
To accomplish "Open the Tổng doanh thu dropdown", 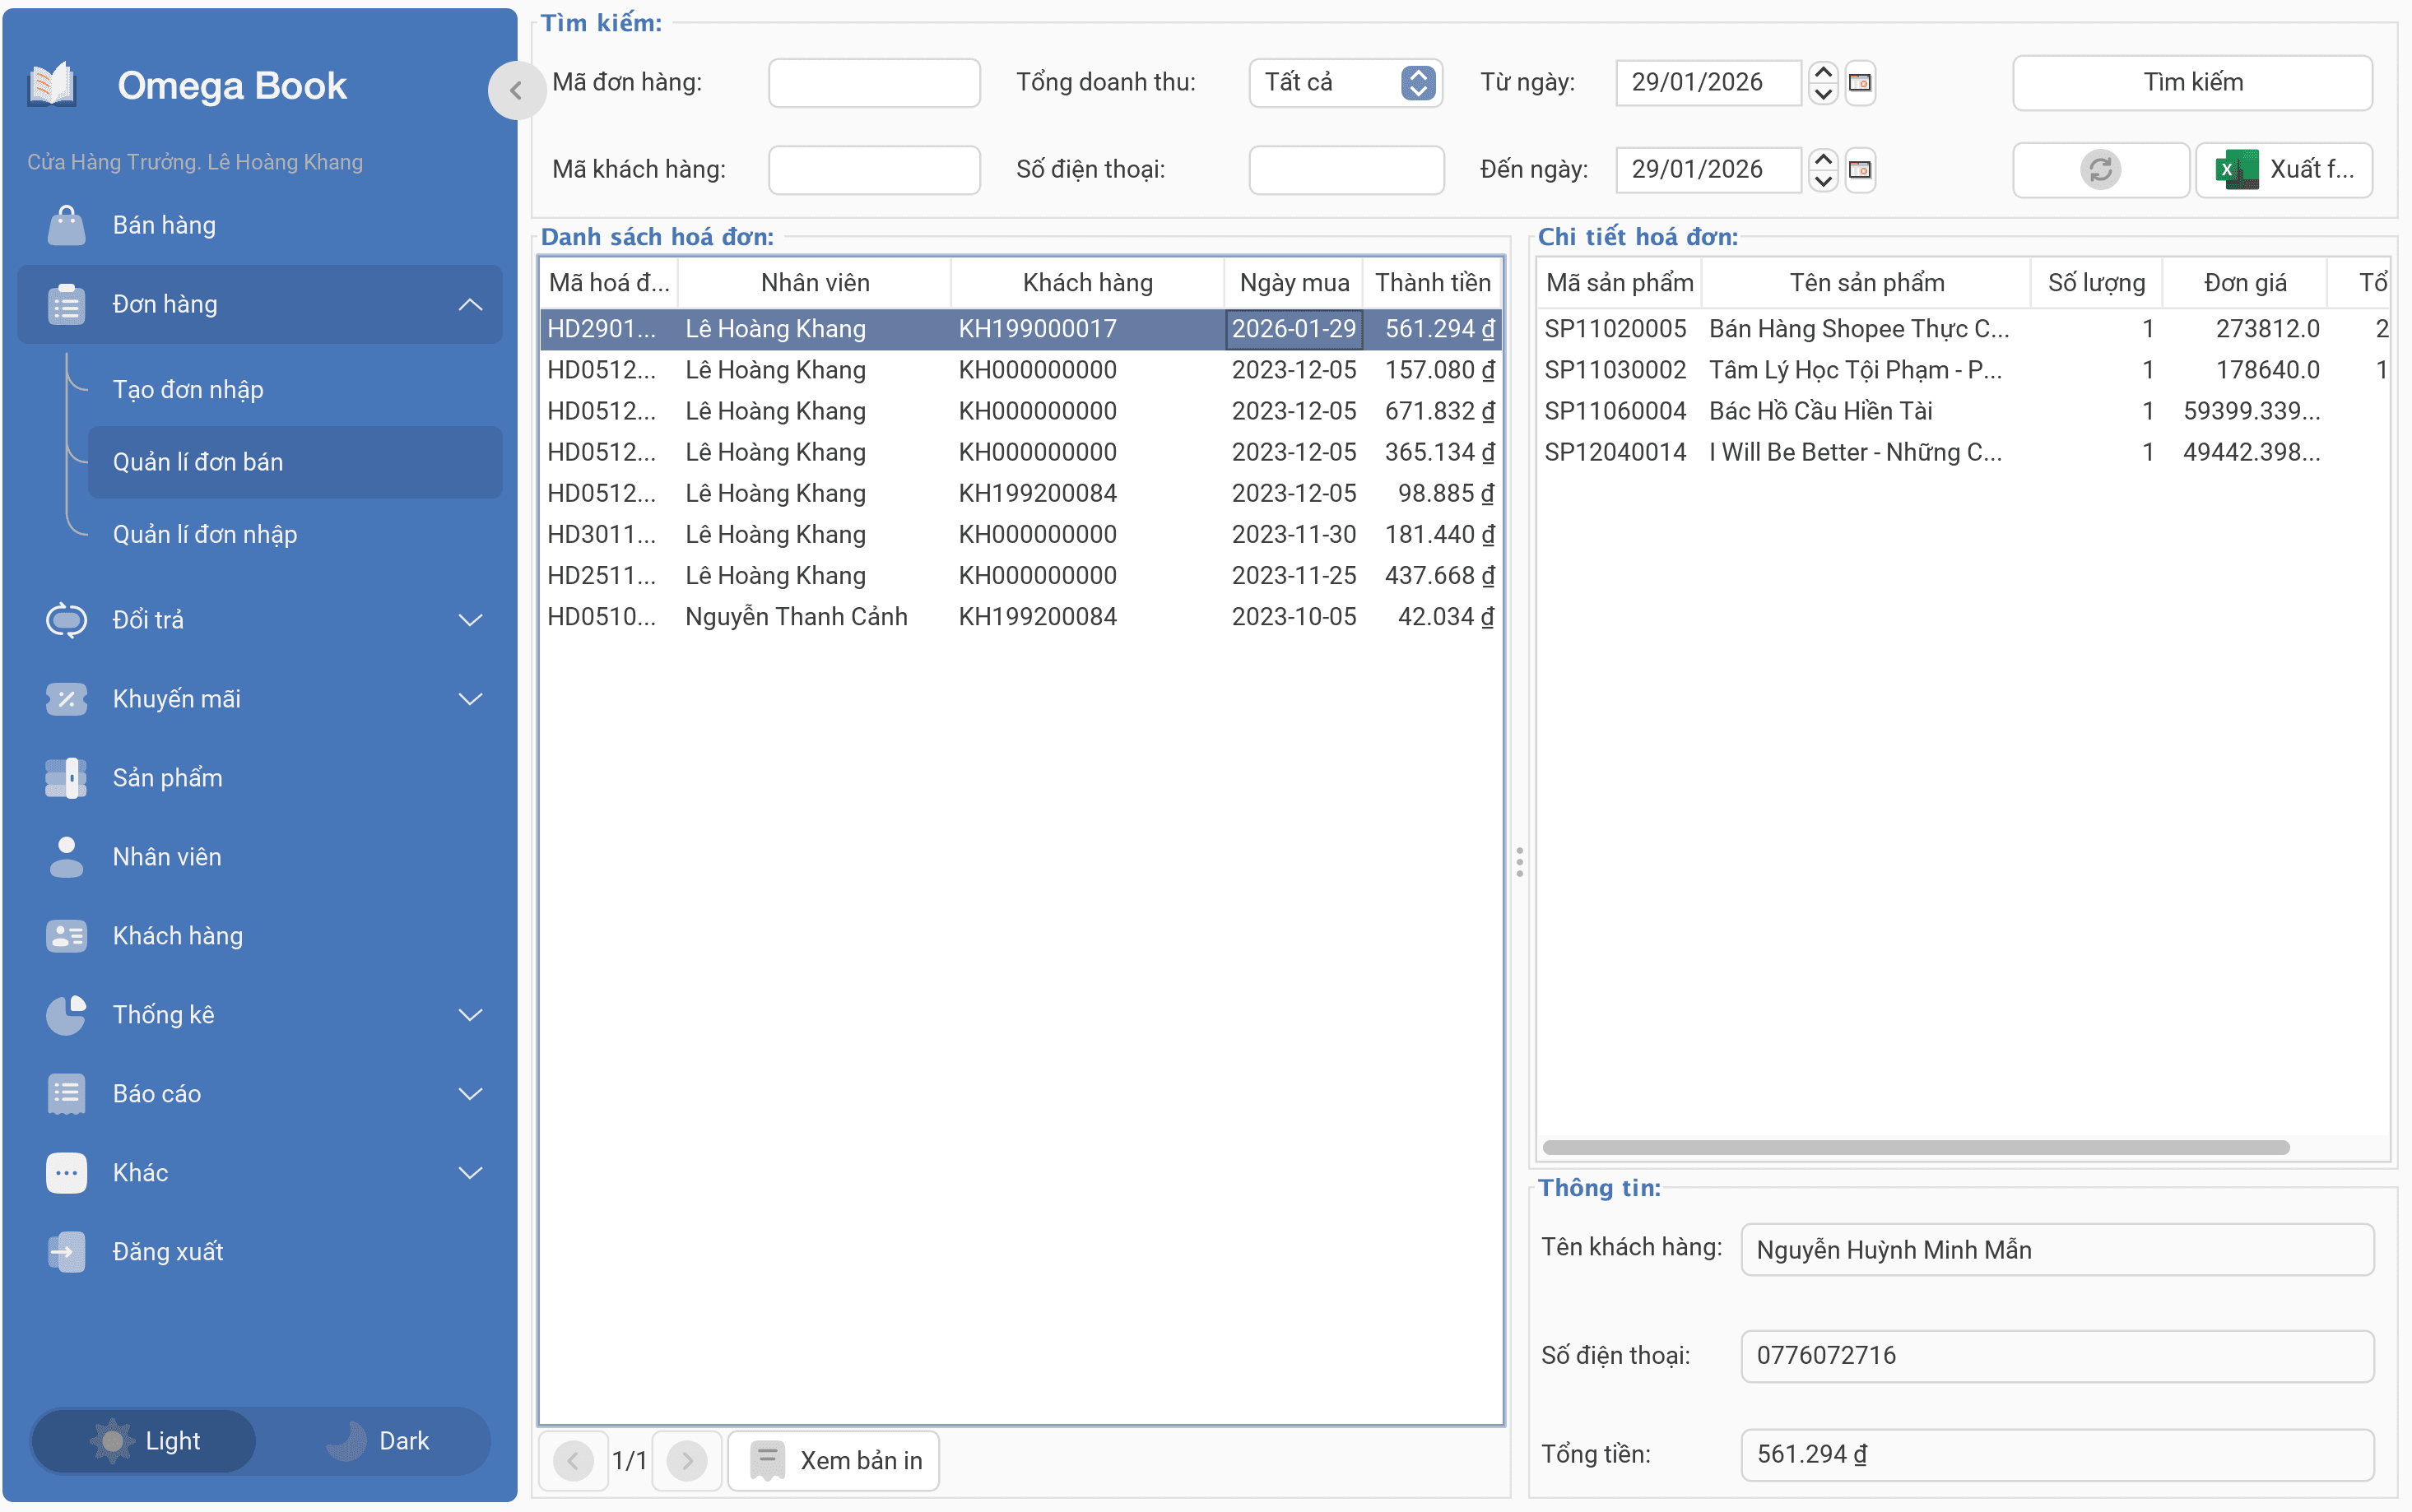I will coord(1345,82).
